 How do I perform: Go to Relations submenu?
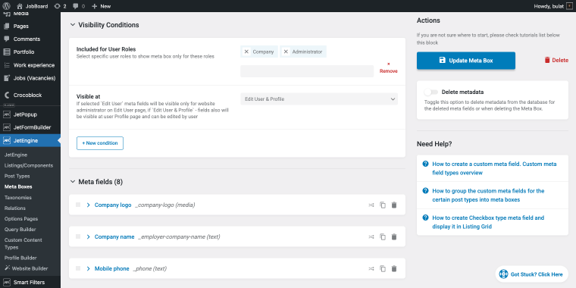click(15, 208)
